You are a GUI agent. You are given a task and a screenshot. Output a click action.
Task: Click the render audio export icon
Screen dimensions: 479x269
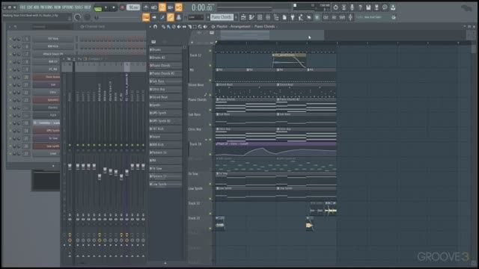pyautogui.click(x=376, y=7)
